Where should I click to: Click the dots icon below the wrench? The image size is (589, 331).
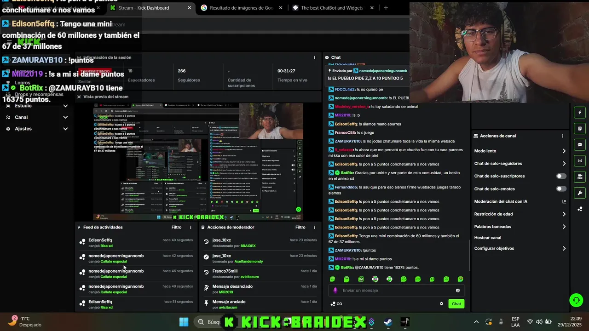[580, 209]
